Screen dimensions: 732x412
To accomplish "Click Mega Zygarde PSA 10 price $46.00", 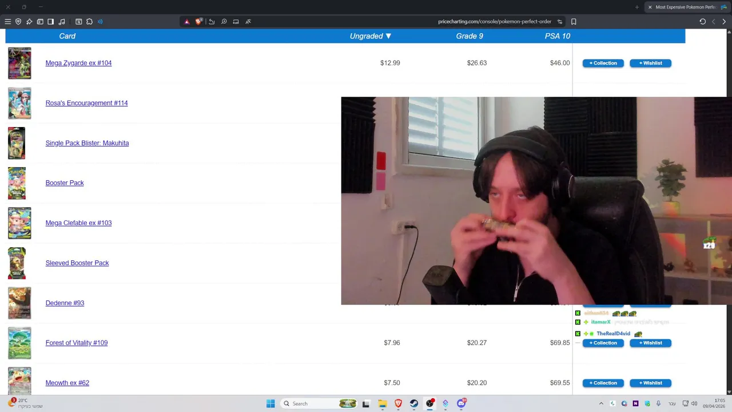I will 560,63.
